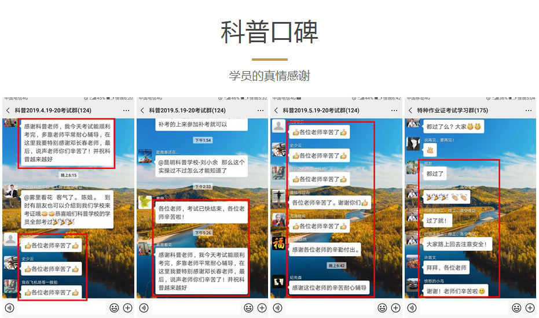Image resolution: width=539 pixels, height=318 pixels.
Task: Click message input field in 特种作业证考试学习群
Action: click(x=464, y=308)
